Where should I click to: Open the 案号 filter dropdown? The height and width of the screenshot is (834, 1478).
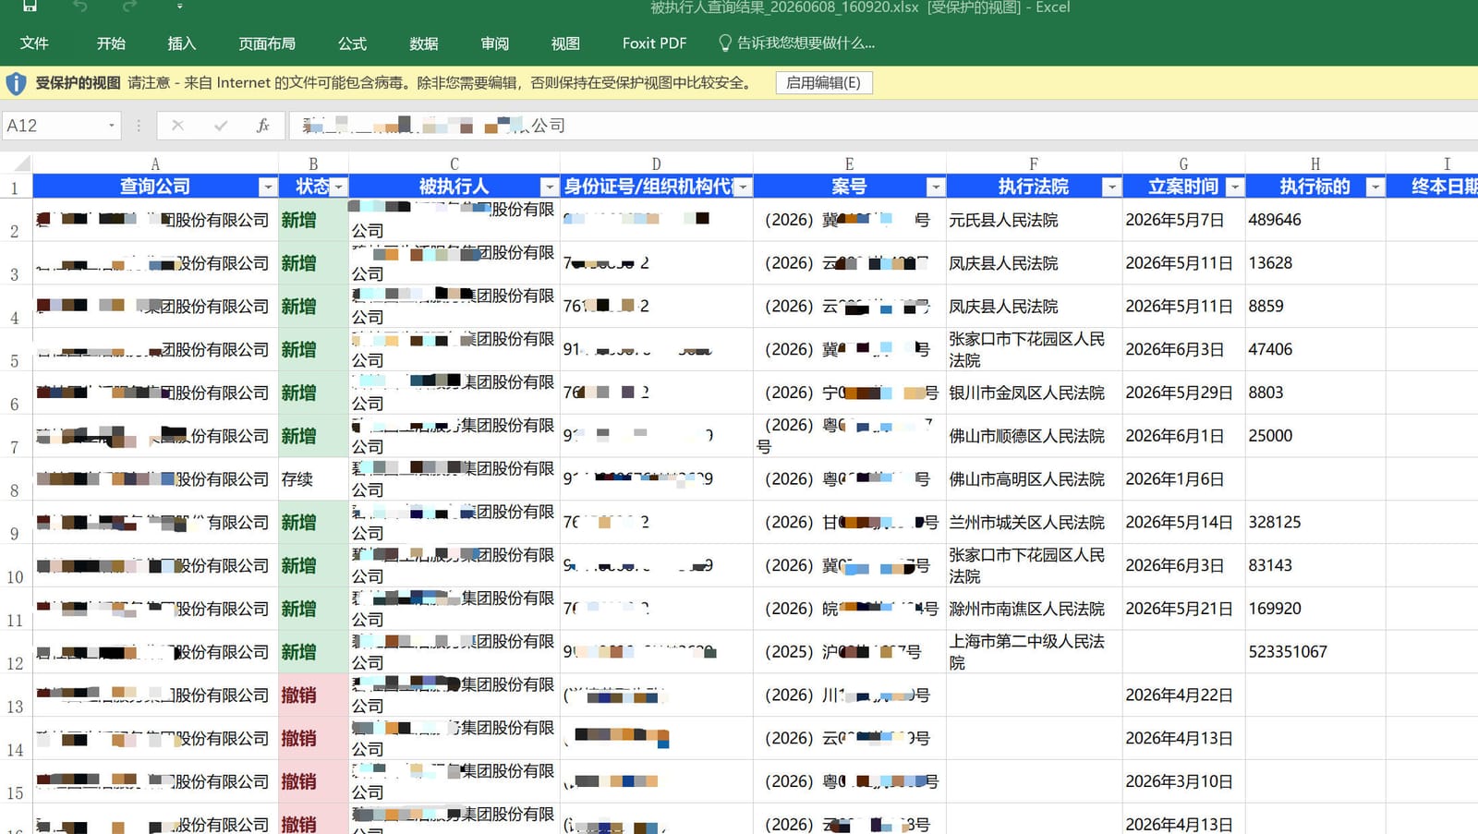(936, 187)
